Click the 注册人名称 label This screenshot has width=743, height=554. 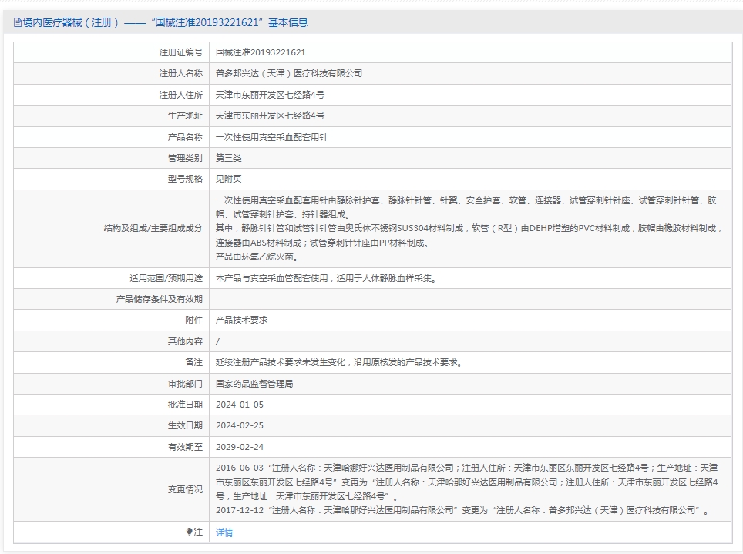click(x=180, y=73)
